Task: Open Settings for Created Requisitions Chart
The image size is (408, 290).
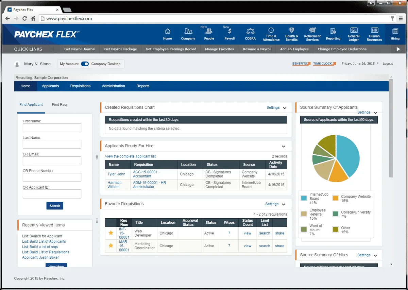Action: [273, 107]
